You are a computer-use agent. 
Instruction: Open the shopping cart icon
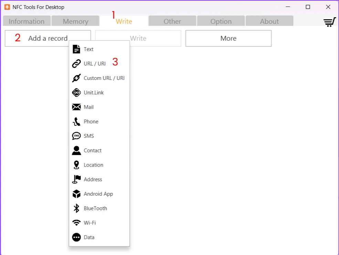pyautogui.click(x=329, y=22)
